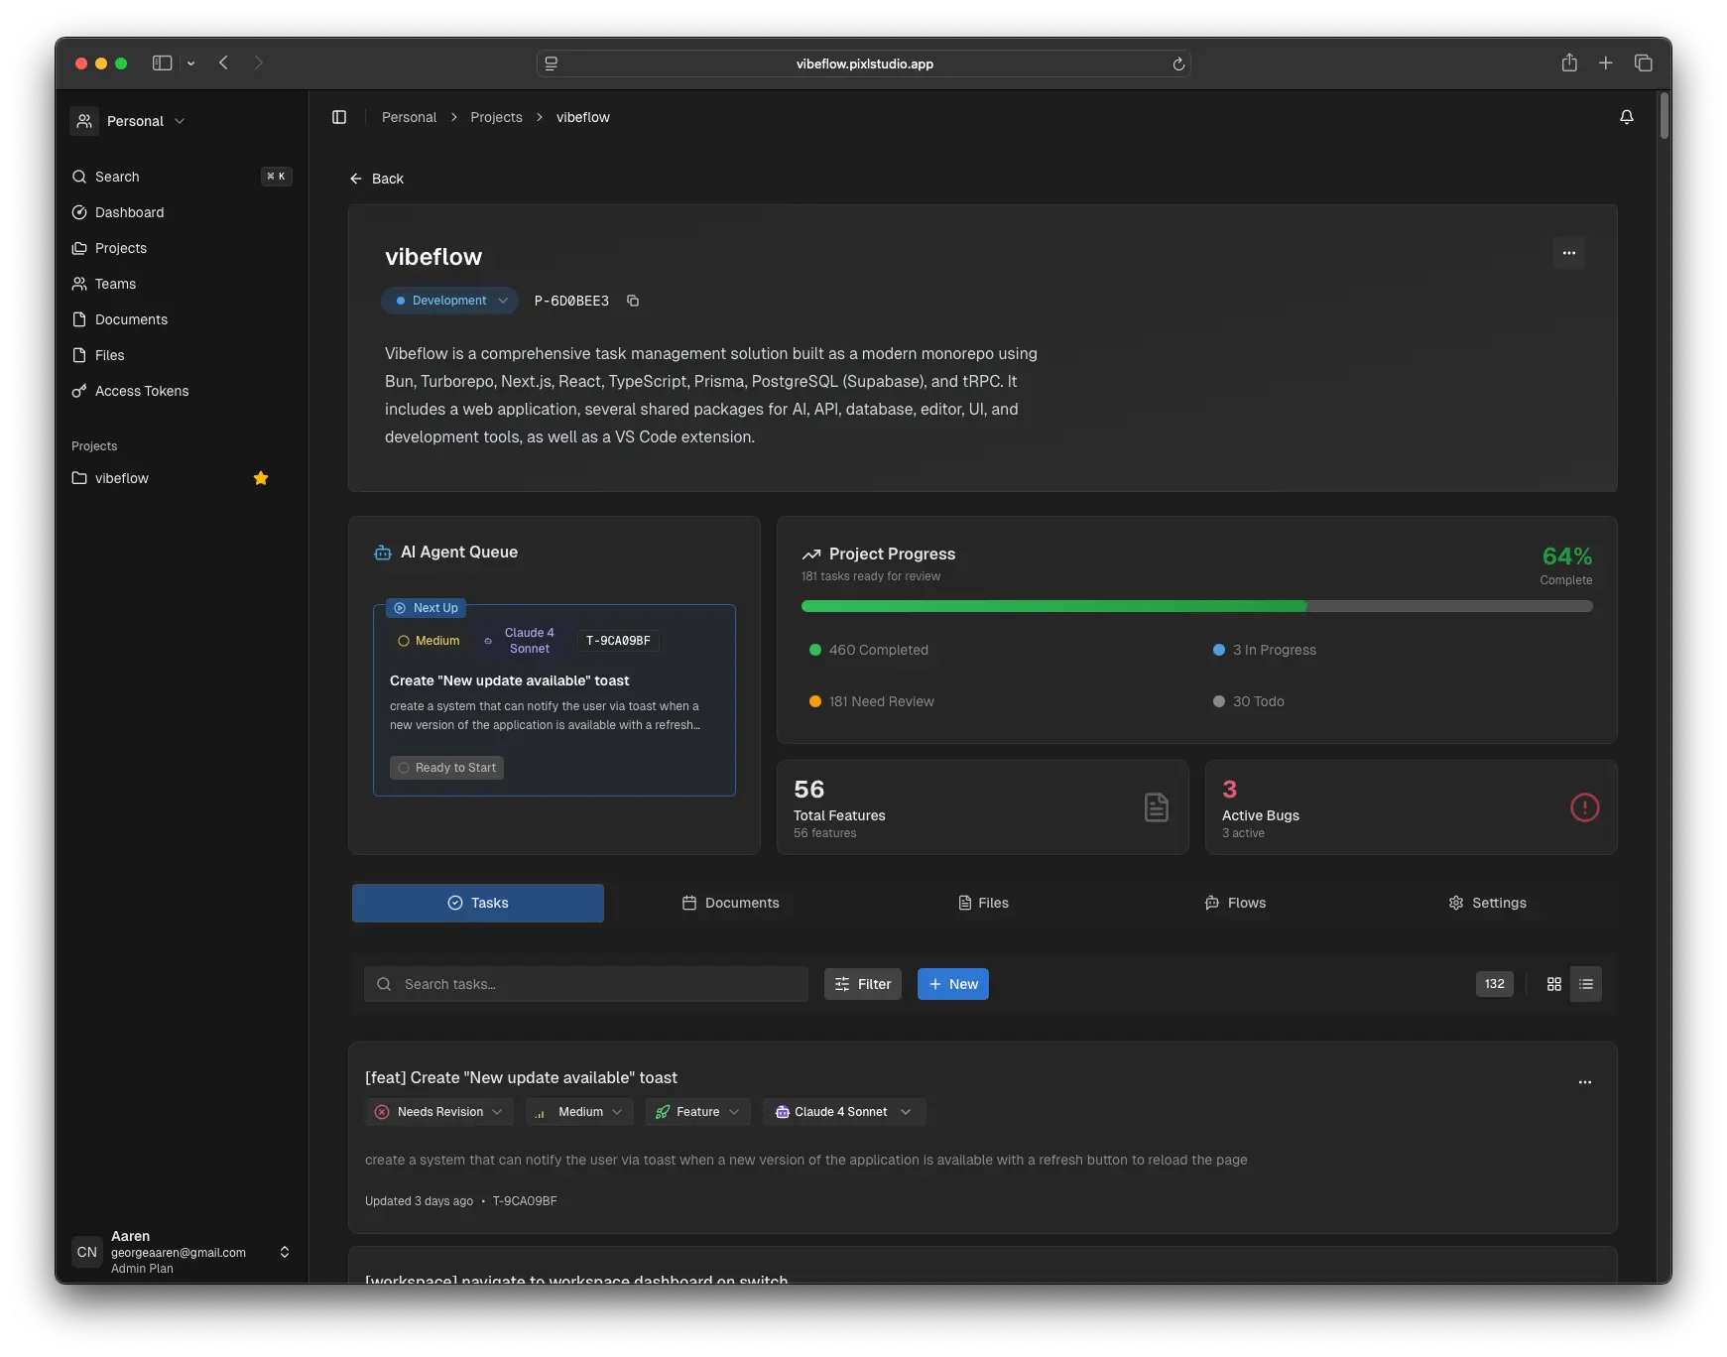The height and width of the screenshot is (1357, 1727).
Task: Click the Active Bugs alert icon
Action: point(1585,807)
